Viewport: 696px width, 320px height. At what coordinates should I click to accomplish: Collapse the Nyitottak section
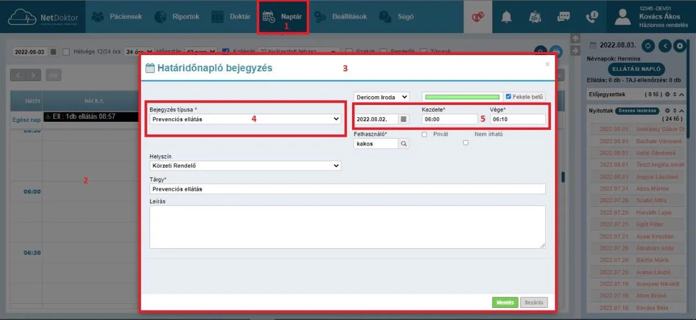pyautogui.click(x=681, y=110)
